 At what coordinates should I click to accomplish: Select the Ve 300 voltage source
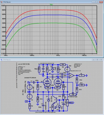(x=67, y=70)
